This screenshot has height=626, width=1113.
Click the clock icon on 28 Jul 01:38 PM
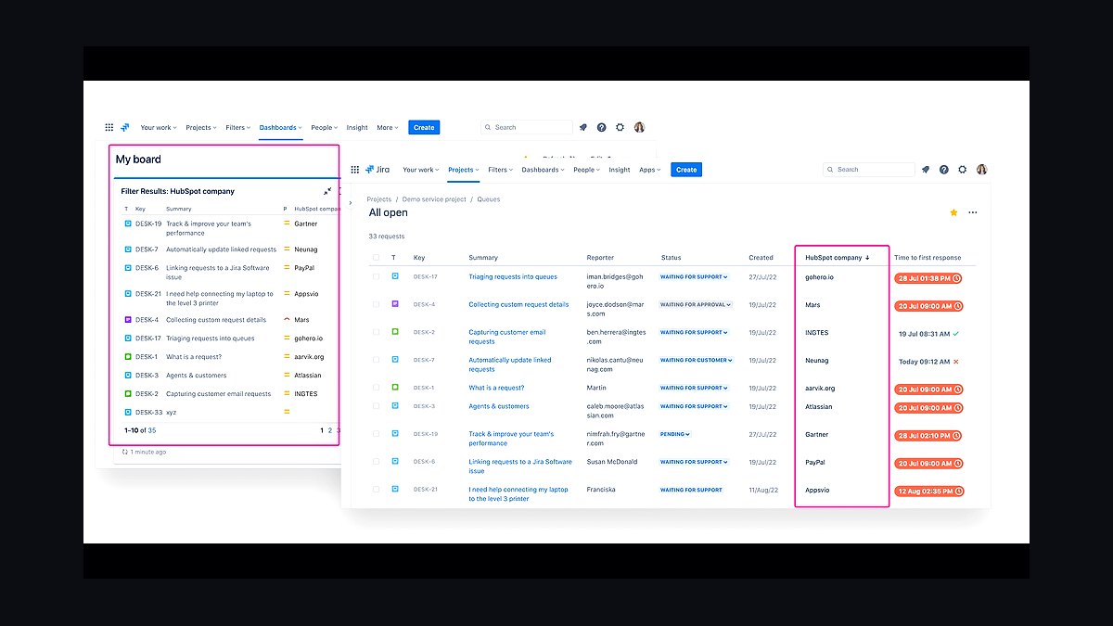point(956,278)
